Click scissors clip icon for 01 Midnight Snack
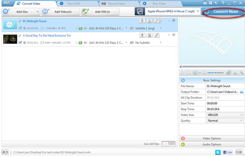Screen dimensions: 245x157 pos(149,21)
